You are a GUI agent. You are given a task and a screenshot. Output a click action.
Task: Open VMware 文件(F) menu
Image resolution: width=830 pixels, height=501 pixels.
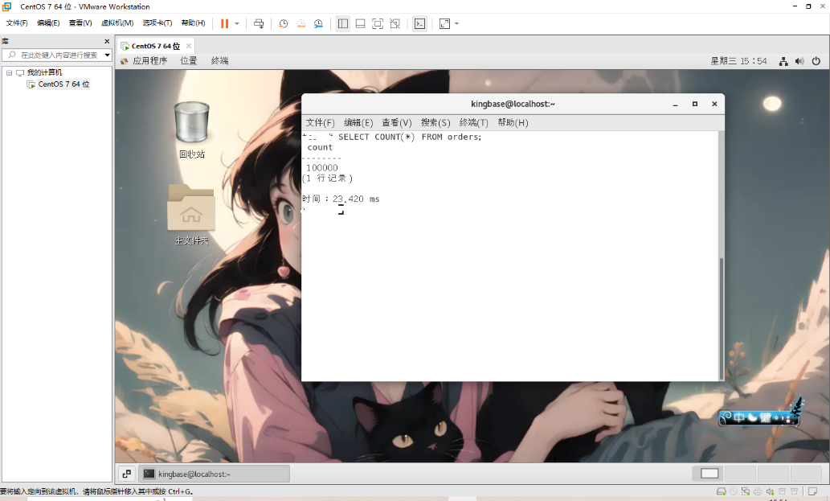point(17,23)
